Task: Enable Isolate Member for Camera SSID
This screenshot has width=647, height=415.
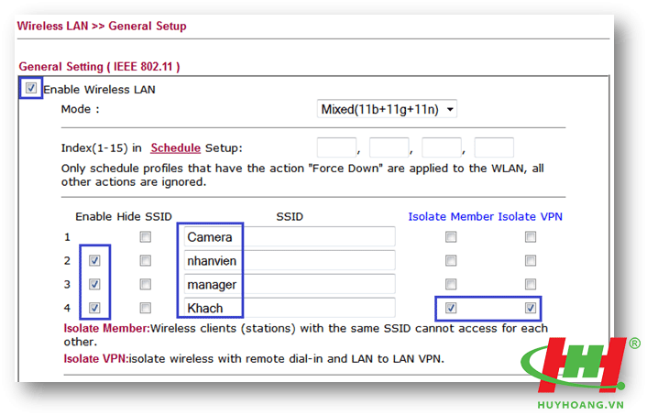Action: pos(451,237)
